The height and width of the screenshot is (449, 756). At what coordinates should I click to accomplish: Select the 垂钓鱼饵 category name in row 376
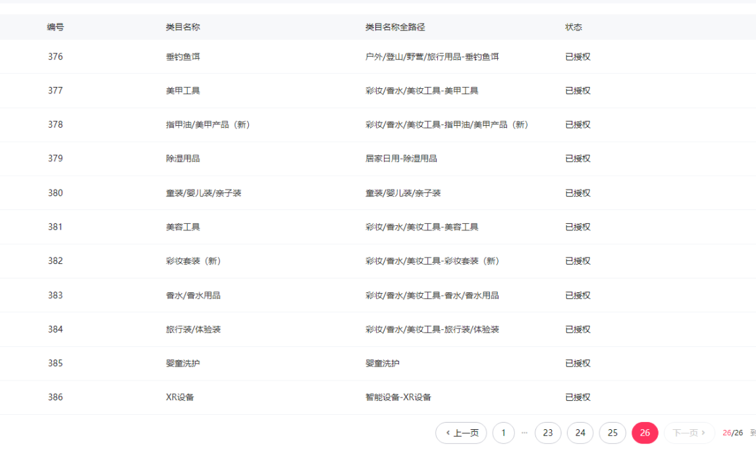183,57
